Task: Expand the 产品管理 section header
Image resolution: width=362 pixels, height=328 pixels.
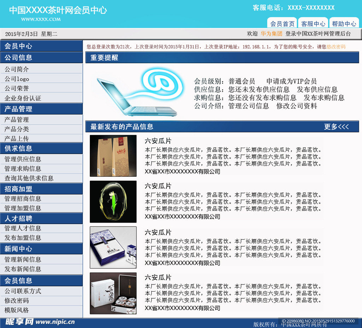Action: click(18, 109)
